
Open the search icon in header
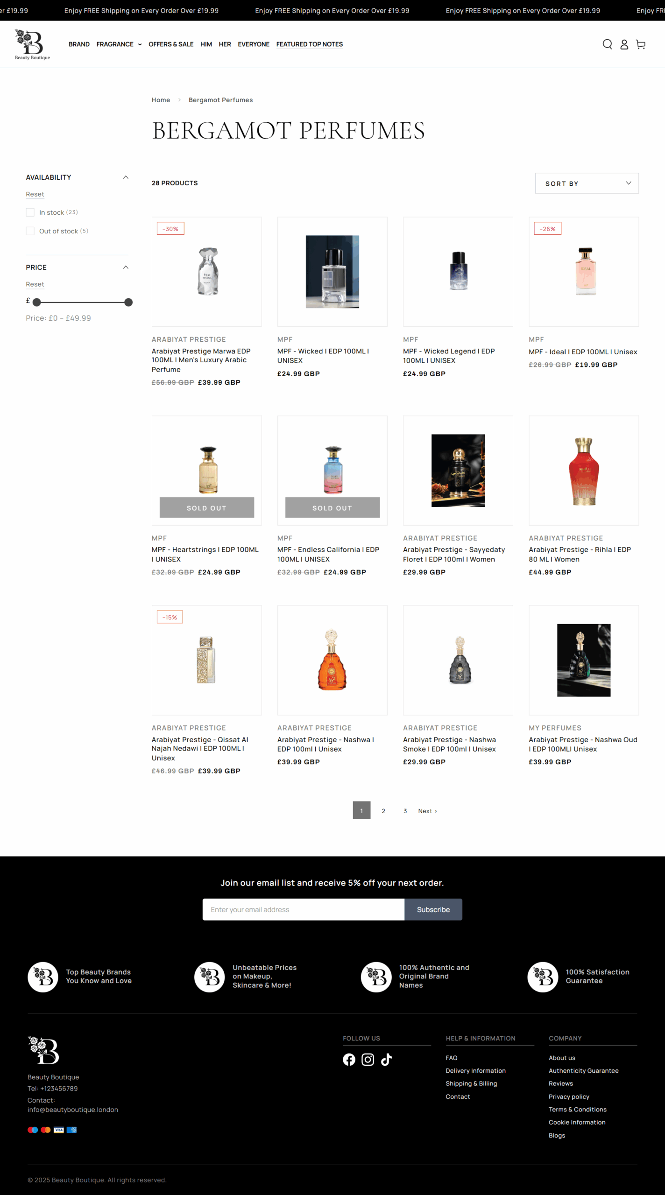point(607,44)
